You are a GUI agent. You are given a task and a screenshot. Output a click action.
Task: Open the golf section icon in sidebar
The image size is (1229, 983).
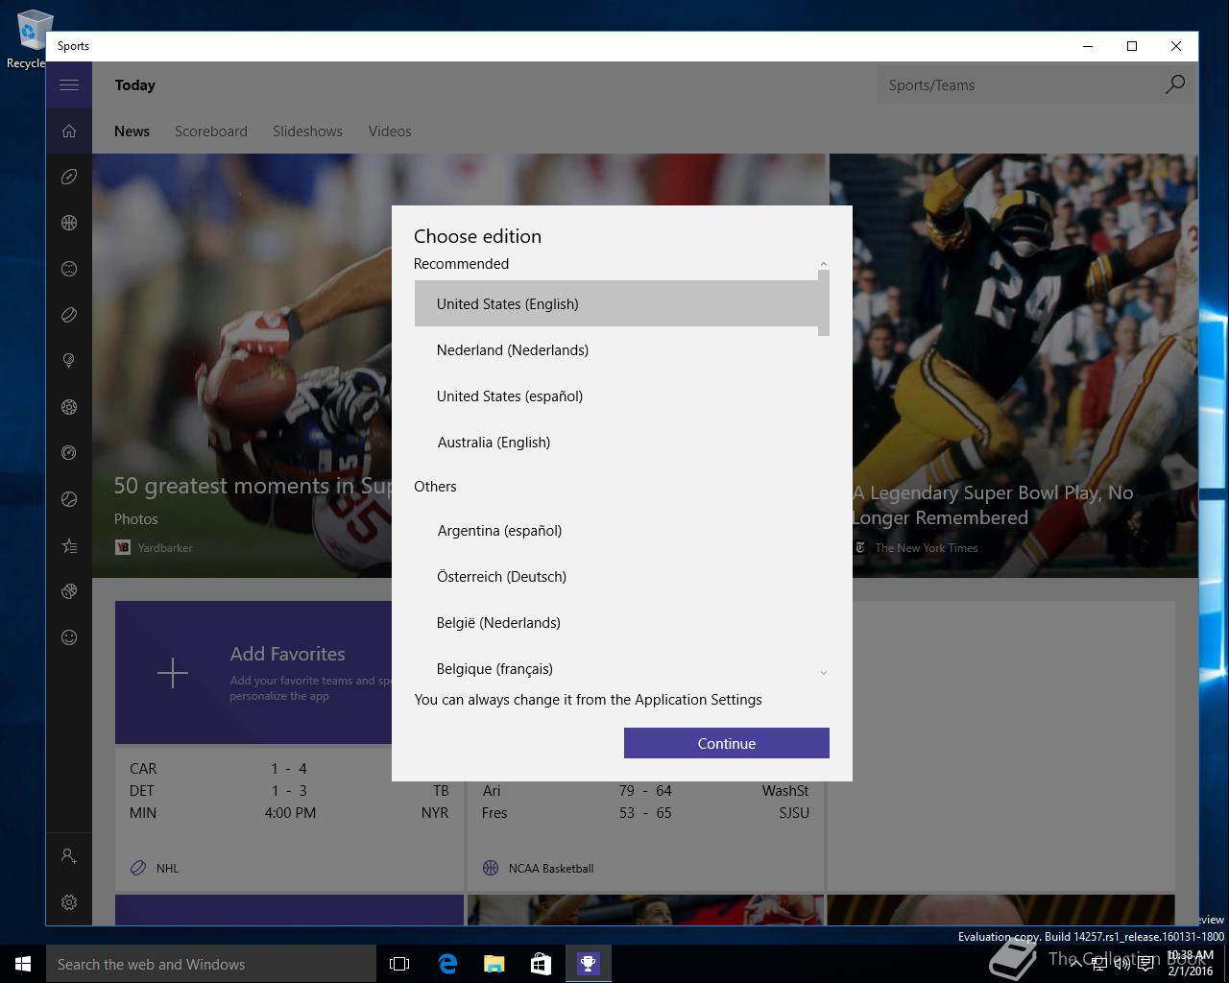point(69,361)
